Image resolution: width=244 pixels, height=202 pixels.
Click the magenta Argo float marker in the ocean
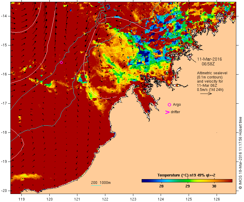click(x=61, y=62)
